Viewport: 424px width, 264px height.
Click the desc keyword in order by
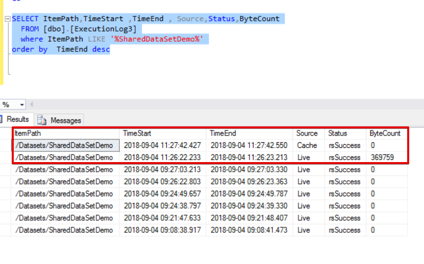pos(101,49)
